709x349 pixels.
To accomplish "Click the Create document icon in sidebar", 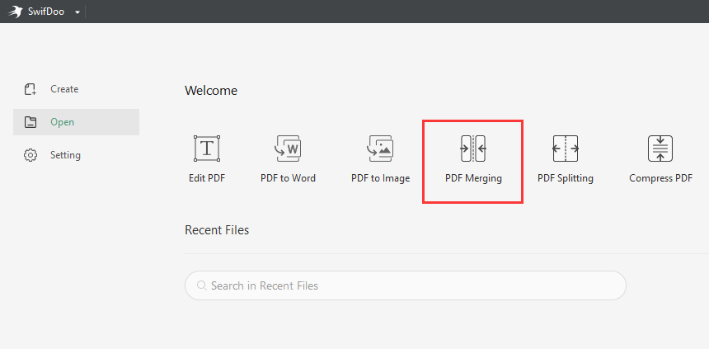I will [31, 89].
